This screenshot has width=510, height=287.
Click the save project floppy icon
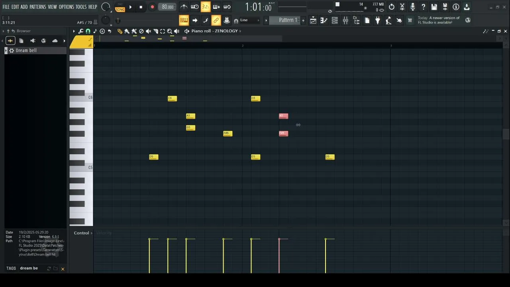pos(434,7)
